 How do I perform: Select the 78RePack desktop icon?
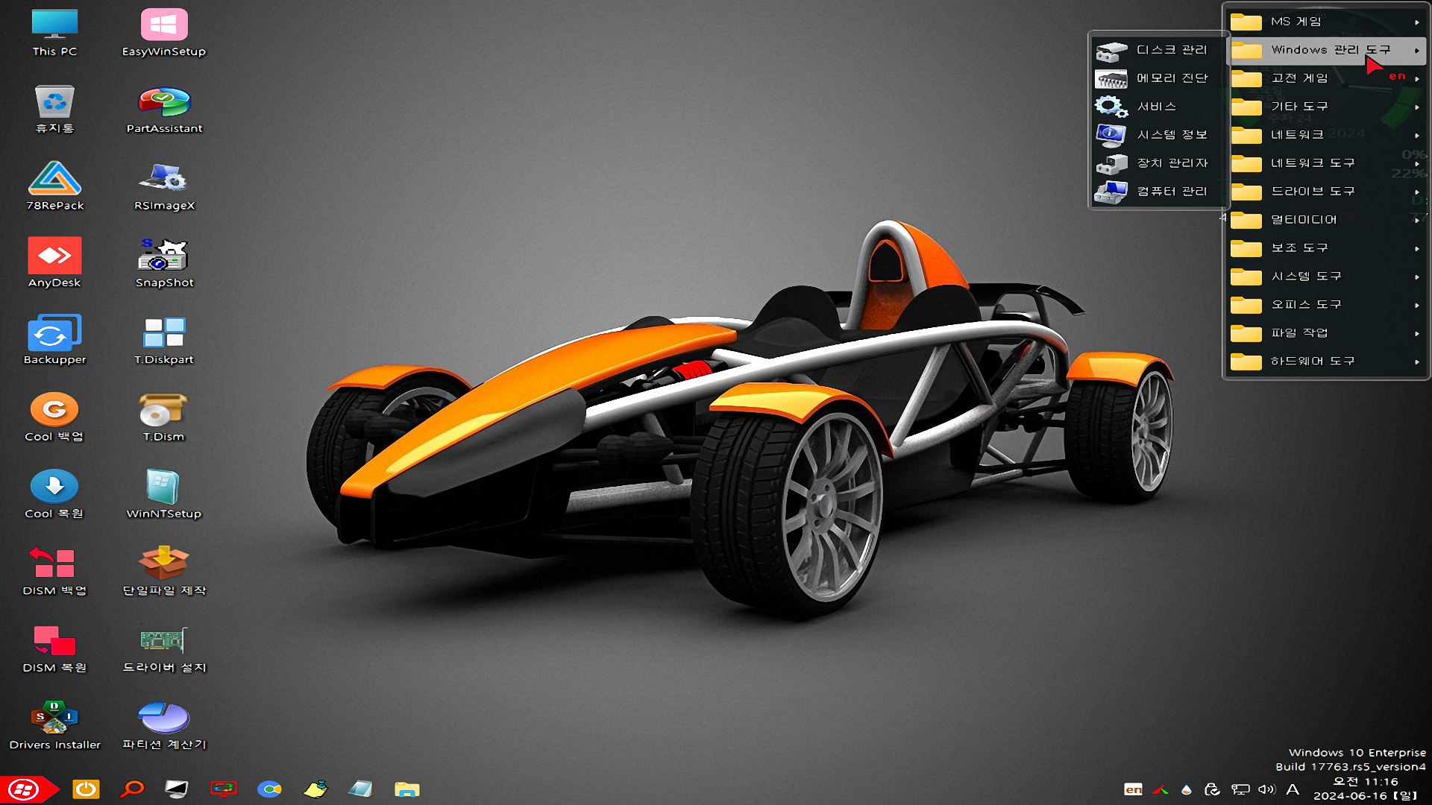click(x=54, y=187)
